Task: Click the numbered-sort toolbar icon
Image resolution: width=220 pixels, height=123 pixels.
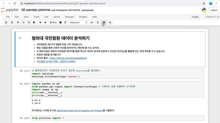Action: (98, 23)
